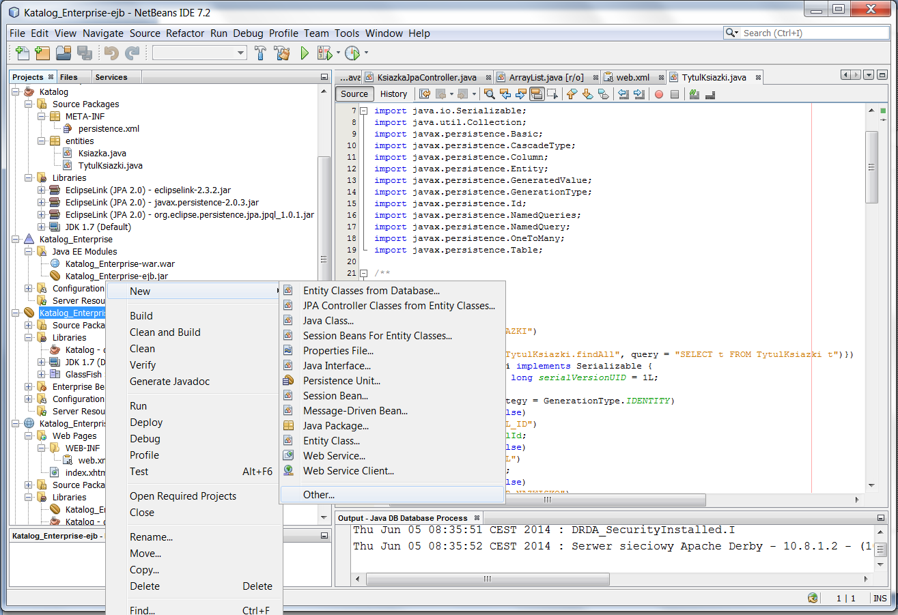
Task: Click the Redo arrow in main toolbar
Action: [x=132, y=53]
